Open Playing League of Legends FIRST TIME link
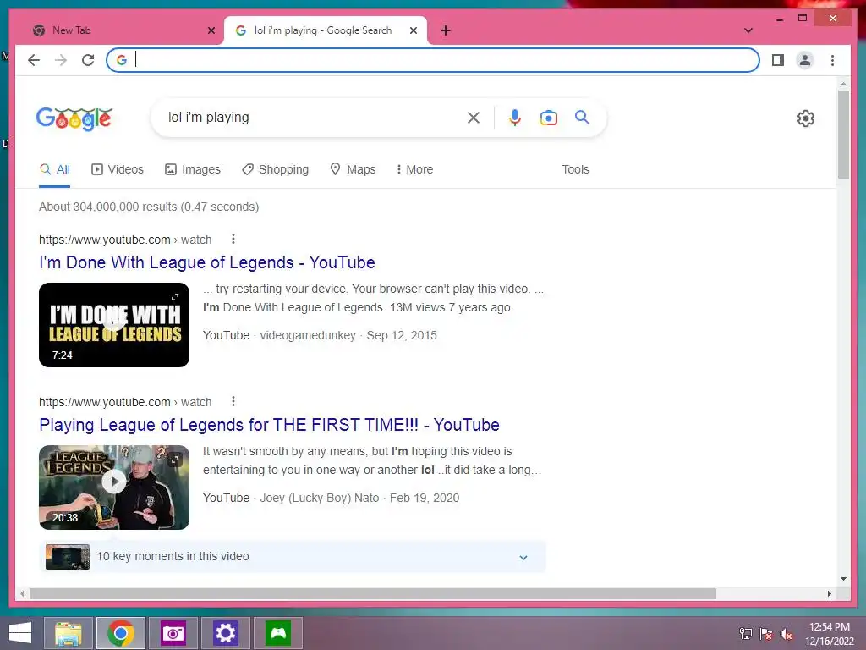 (x=269, y=425)
